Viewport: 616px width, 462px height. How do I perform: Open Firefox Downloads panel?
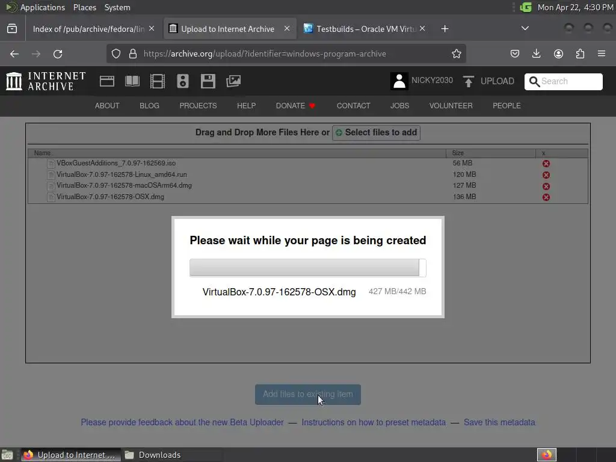[536, 54]
